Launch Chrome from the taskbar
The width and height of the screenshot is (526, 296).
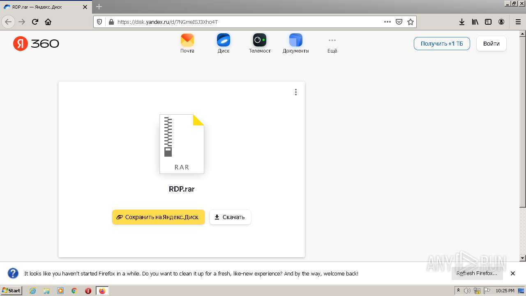coord(74,291)
